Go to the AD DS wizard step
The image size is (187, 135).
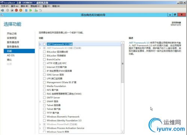[11, 55]
